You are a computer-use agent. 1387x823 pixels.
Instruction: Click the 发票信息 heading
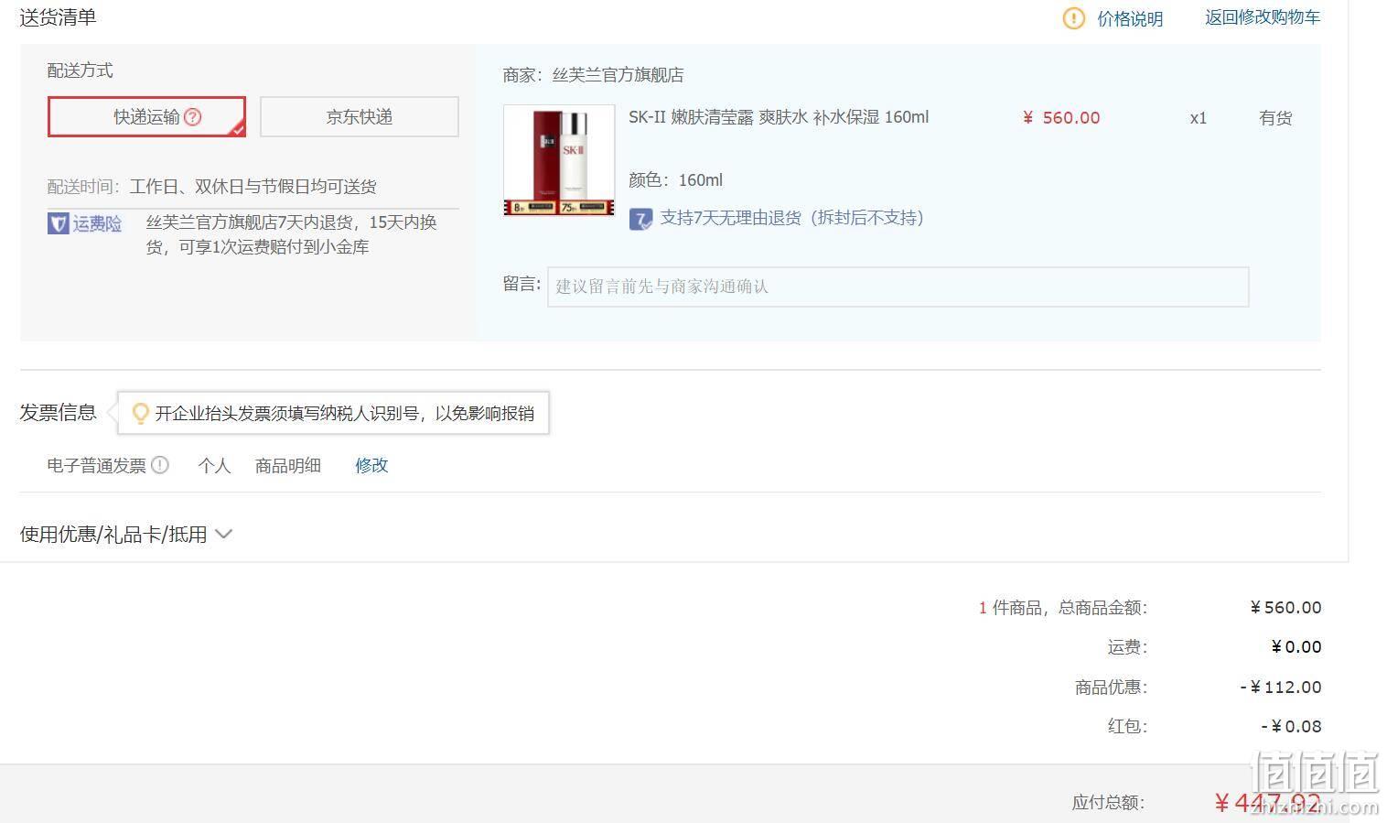(58, 412)
